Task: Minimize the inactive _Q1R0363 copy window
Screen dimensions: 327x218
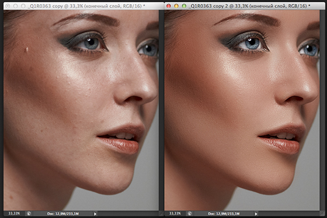Action: pos(15,6)
